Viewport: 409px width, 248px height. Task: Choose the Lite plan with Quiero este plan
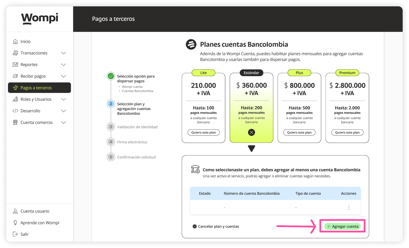203,132
